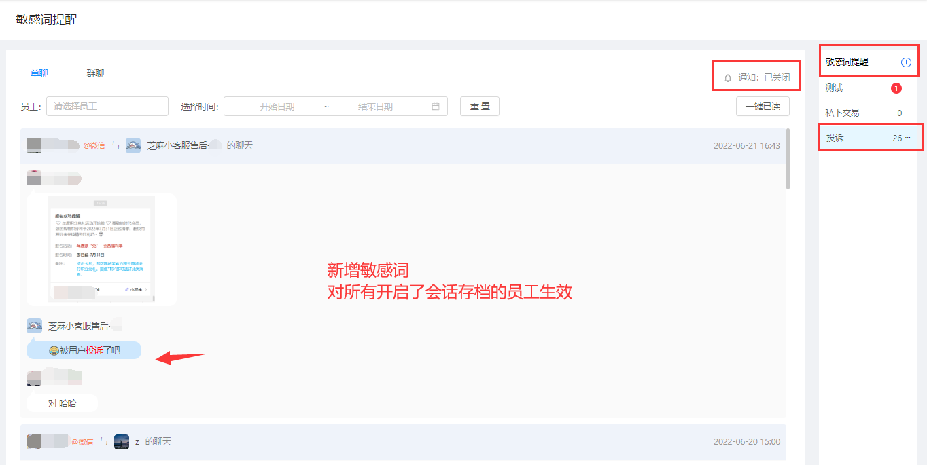
Task: Open the calendar icon in date range
Action: (x=436, y=107)
